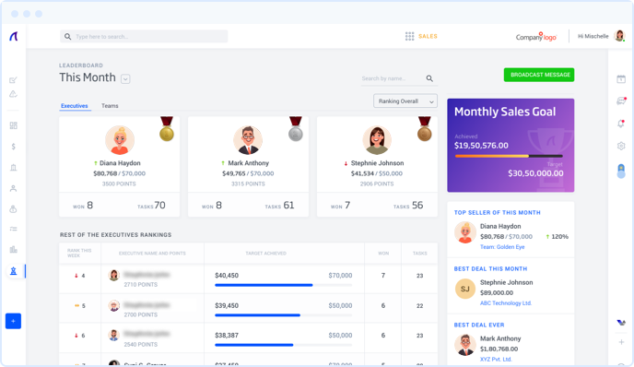
Task: Open the notifications bell icon
Action: (x=621, y=124)
